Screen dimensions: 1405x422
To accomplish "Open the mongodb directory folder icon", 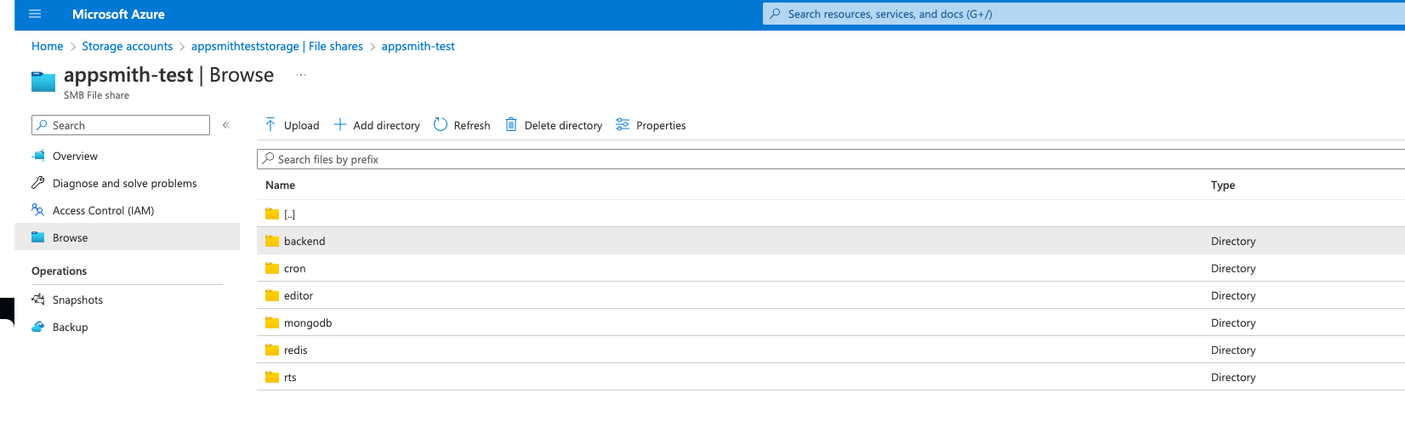I will pyautogui.click(x=272, y=323).
